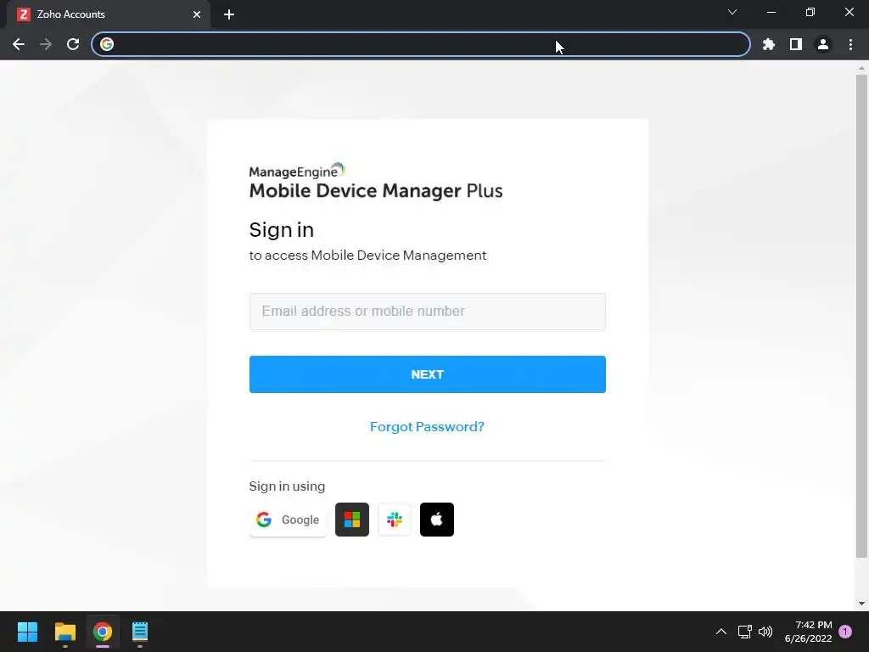Open the volume speaker tray icon
This screenshot has width=869, height=652.
coord(765,632)
